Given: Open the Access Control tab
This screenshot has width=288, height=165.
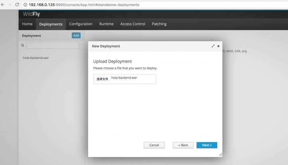Looking at the screenshot, I should click(132, 24).
